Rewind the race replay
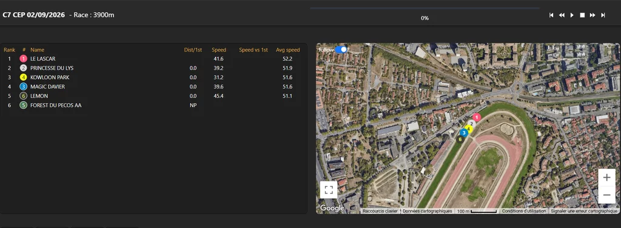Screen dimensions: 621x228 click(x=562, y=15)
